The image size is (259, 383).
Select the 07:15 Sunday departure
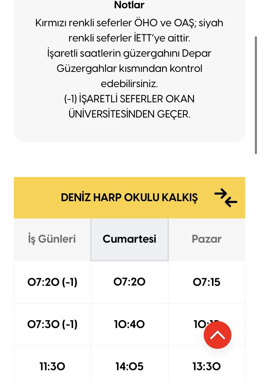(x=207, y=282)
